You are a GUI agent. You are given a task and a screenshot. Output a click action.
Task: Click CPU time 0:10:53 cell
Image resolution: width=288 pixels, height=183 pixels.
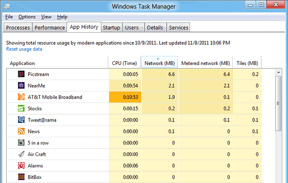pyautogui.click(x=125, y=97)
